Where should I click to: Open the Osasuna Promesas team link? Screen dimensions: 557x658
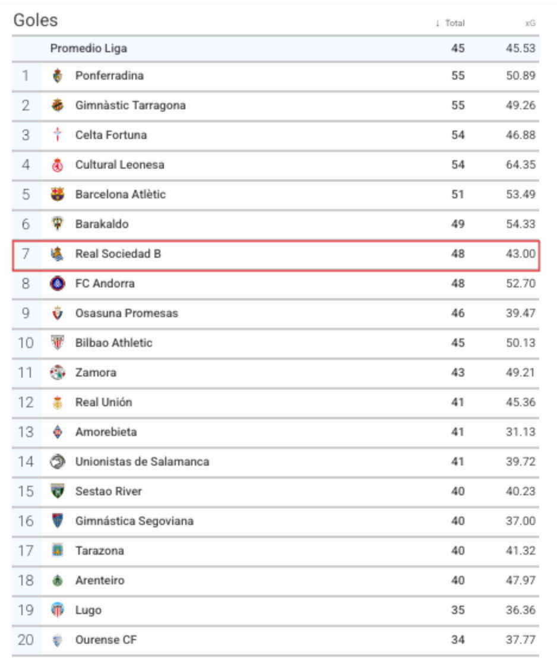pos(126,313)
